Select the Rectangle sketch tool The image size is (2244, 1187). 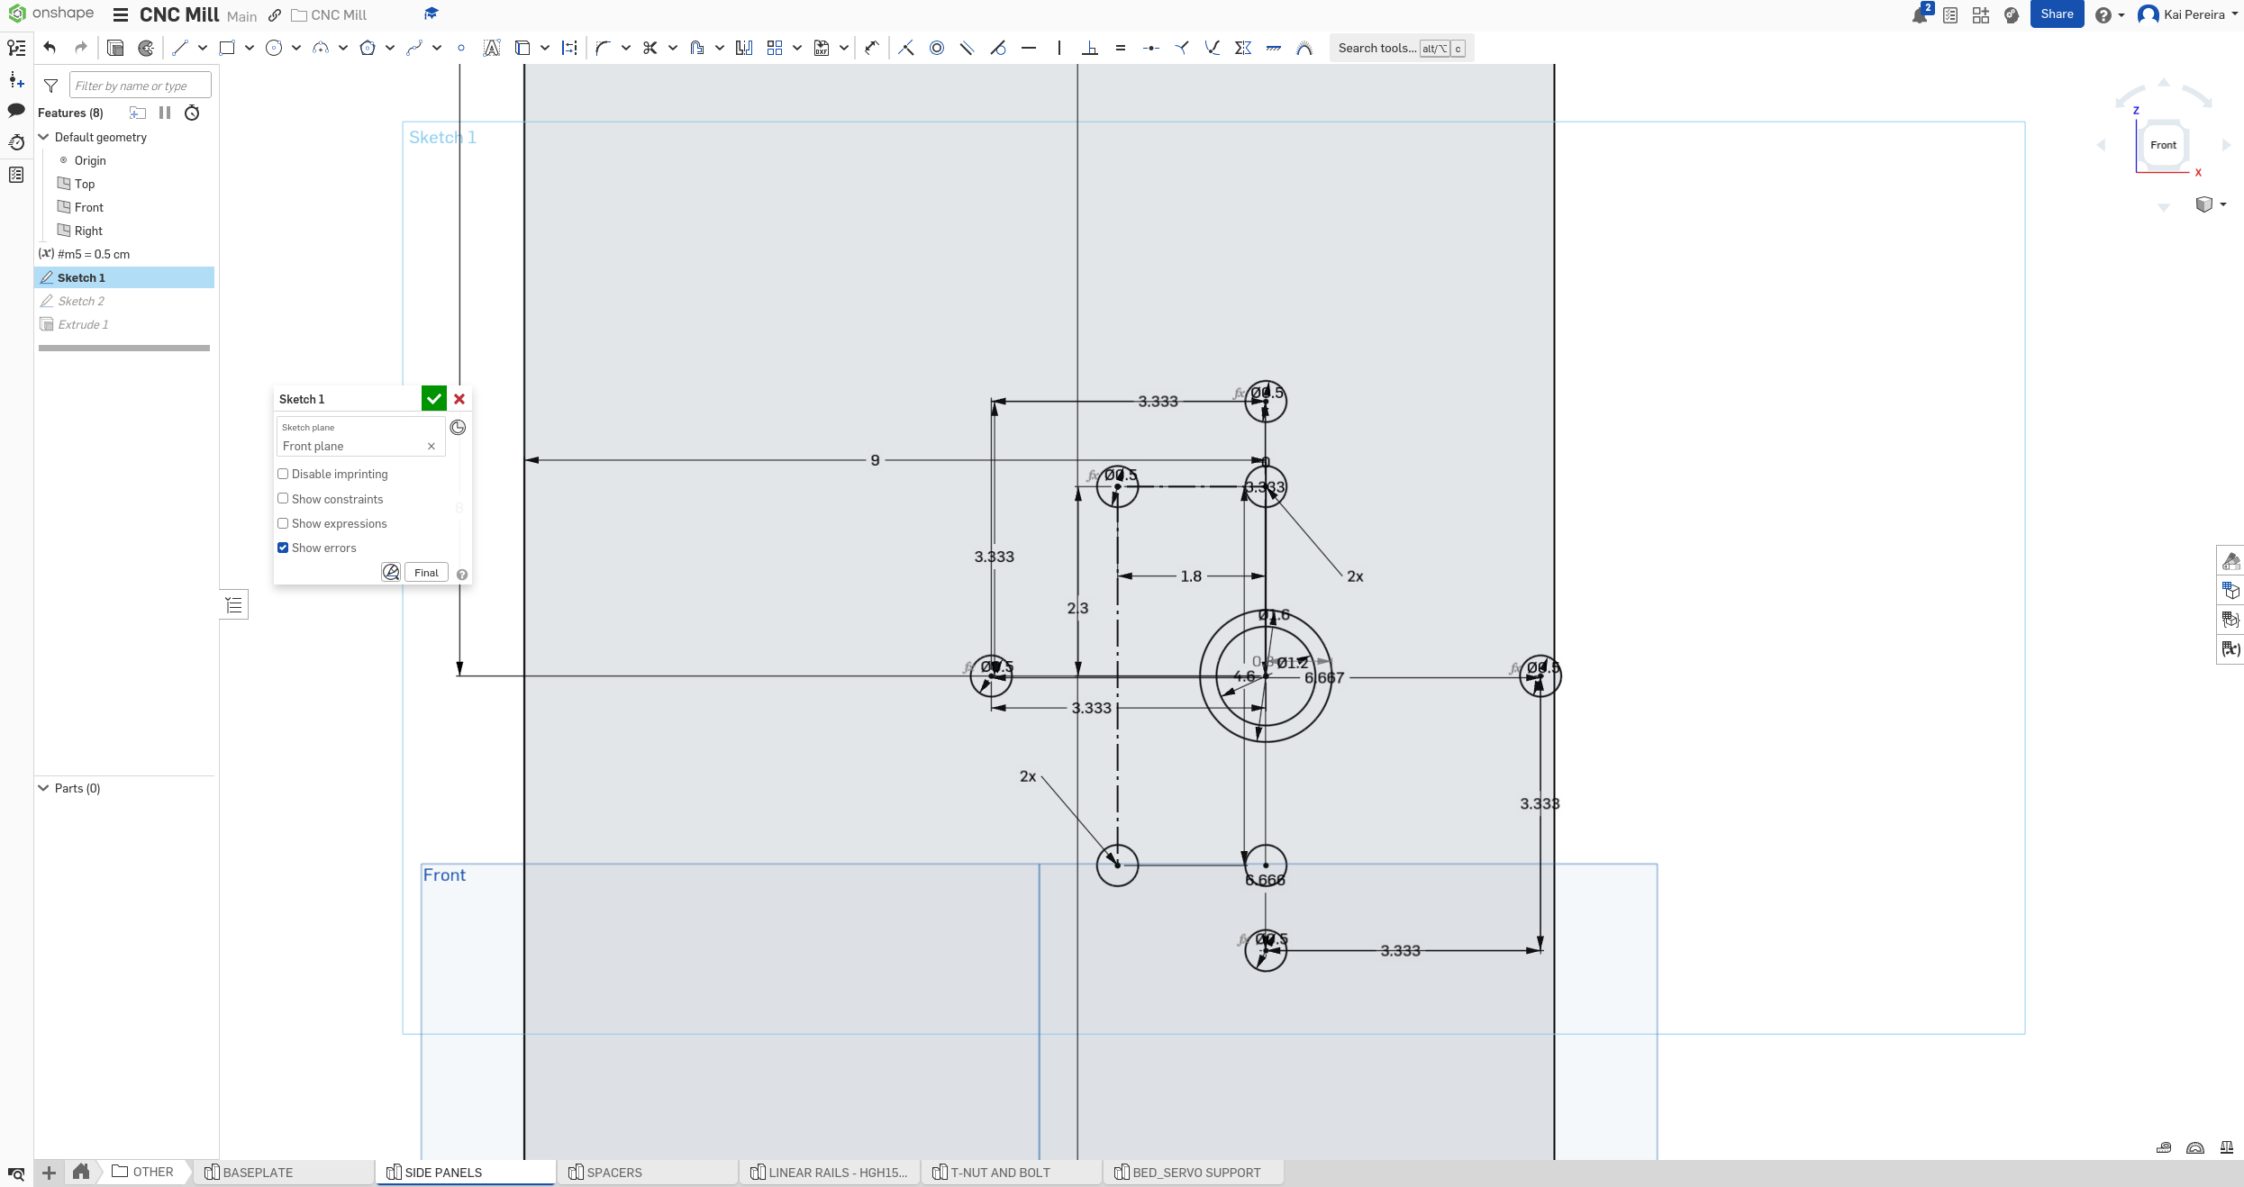pyautogui.click(x=228, y=48)
